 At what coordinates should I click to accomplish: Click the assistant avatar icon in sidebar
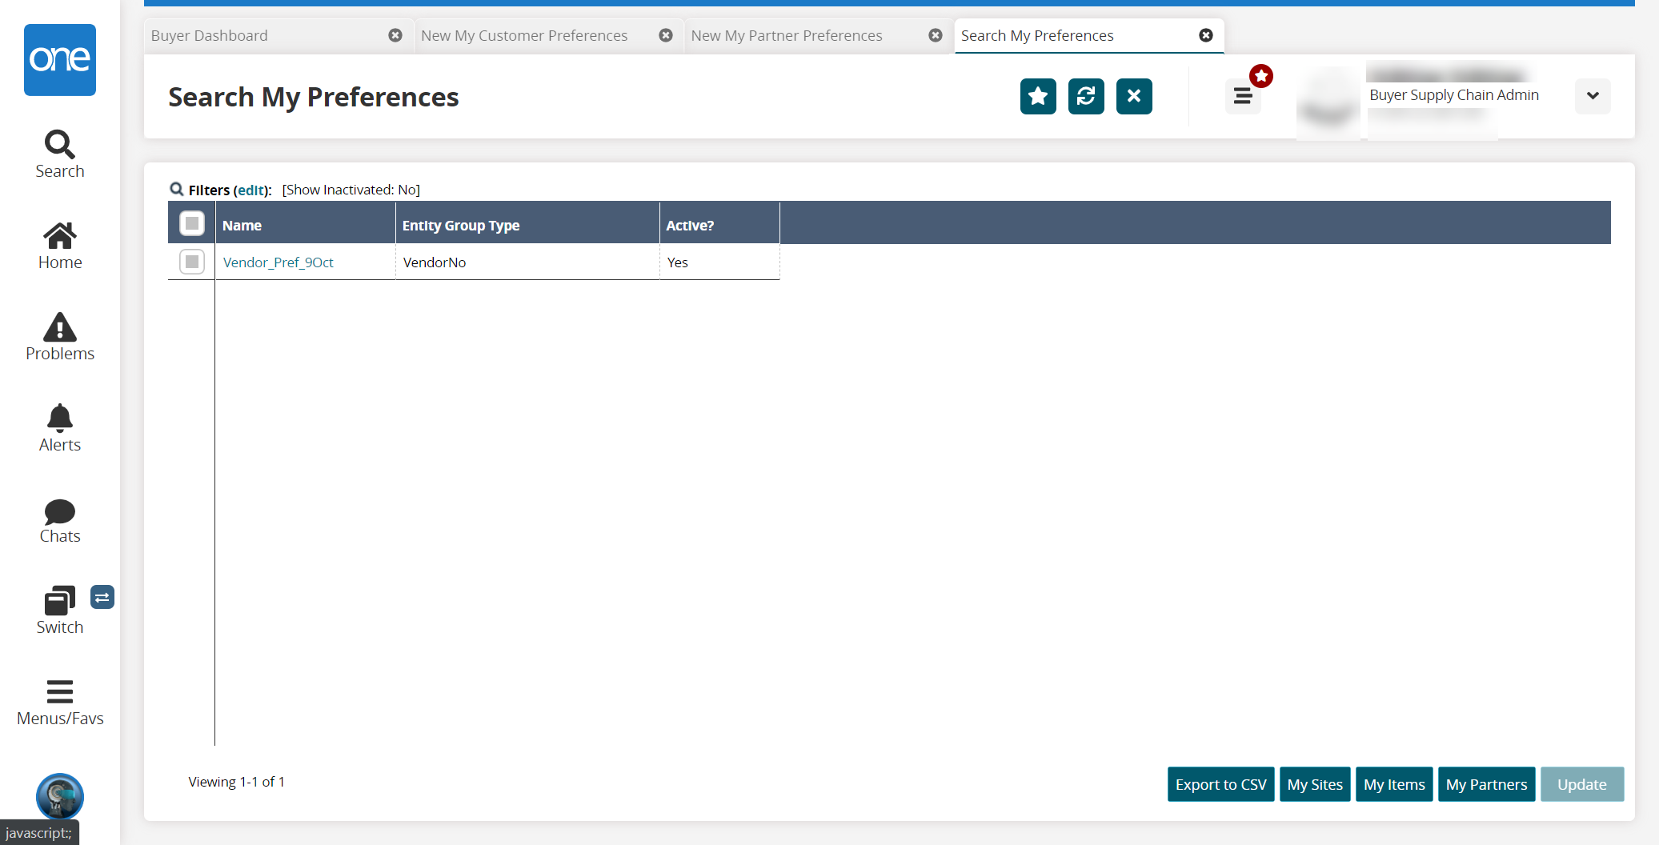pyautogui.click(x=60, y=796)
